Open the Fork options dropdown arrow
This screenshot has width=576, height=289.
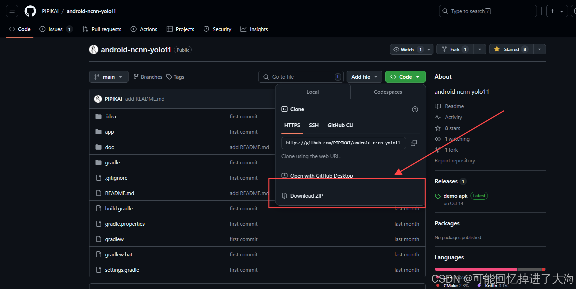(x=480, y=49)
